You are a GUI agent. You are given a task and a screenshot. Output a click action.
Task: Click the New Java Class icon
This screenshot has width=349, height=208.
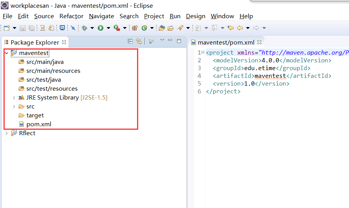[144, 28]
